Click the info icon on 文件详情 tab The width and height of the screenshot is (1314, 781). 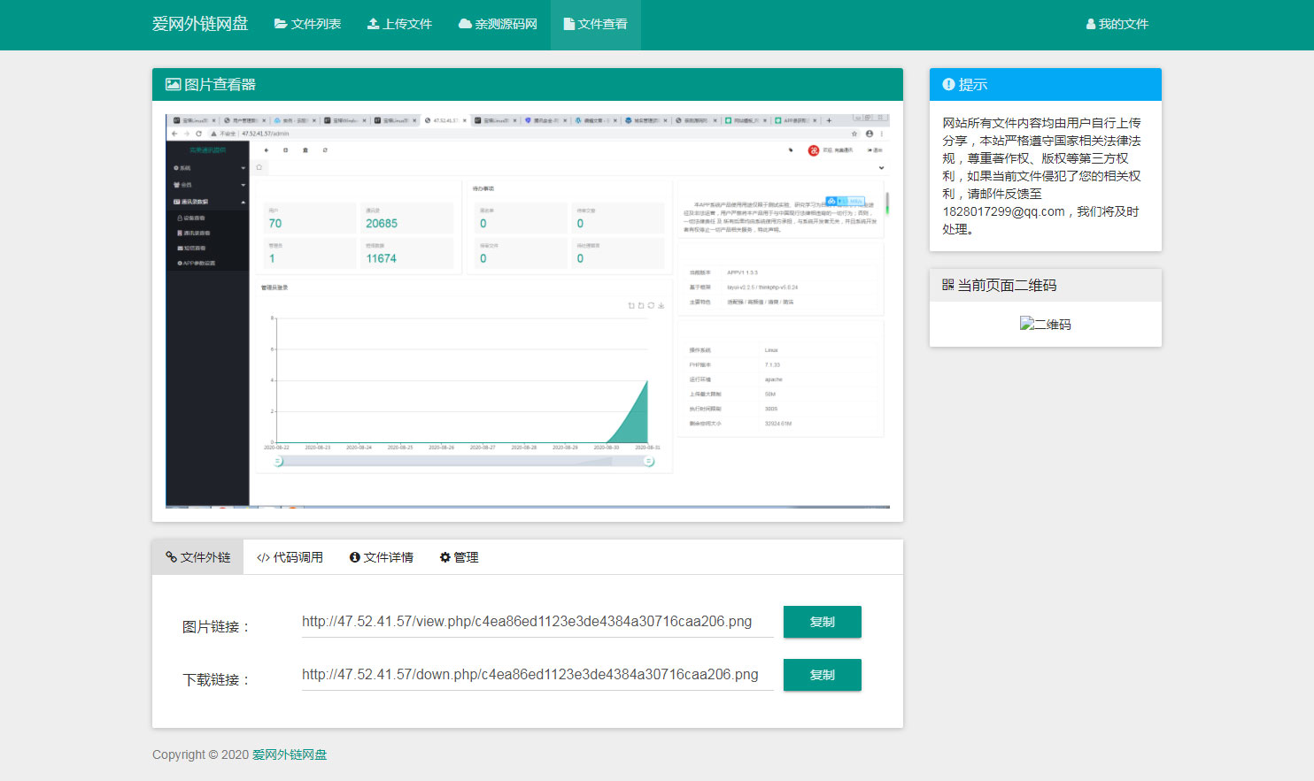354,557
